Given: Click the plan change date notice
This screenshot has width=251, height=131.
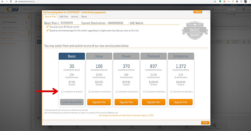Looking at the screenshot, I should pos(126,115).
